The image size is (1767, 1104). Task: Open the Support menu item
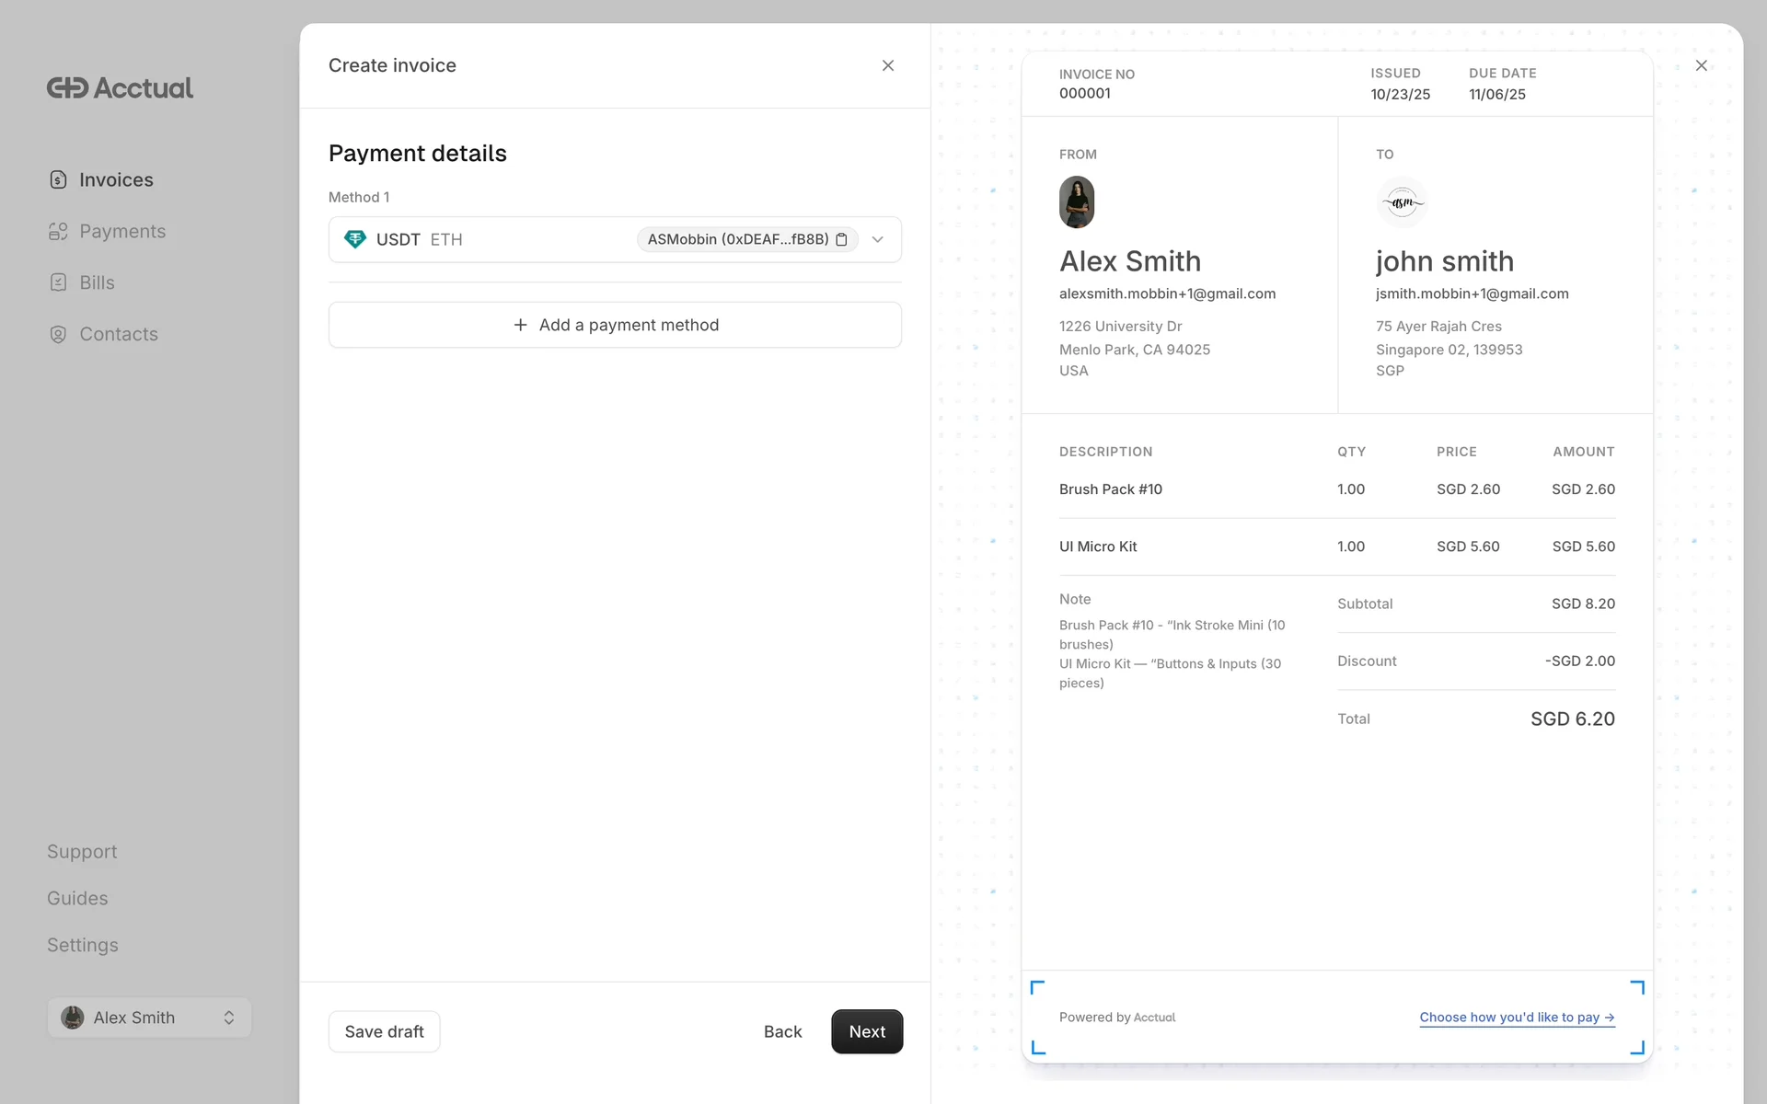(x=82, y=852)
